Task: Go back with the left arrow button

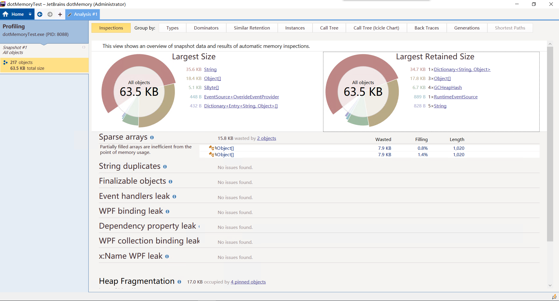Action: tap(40, 14)
